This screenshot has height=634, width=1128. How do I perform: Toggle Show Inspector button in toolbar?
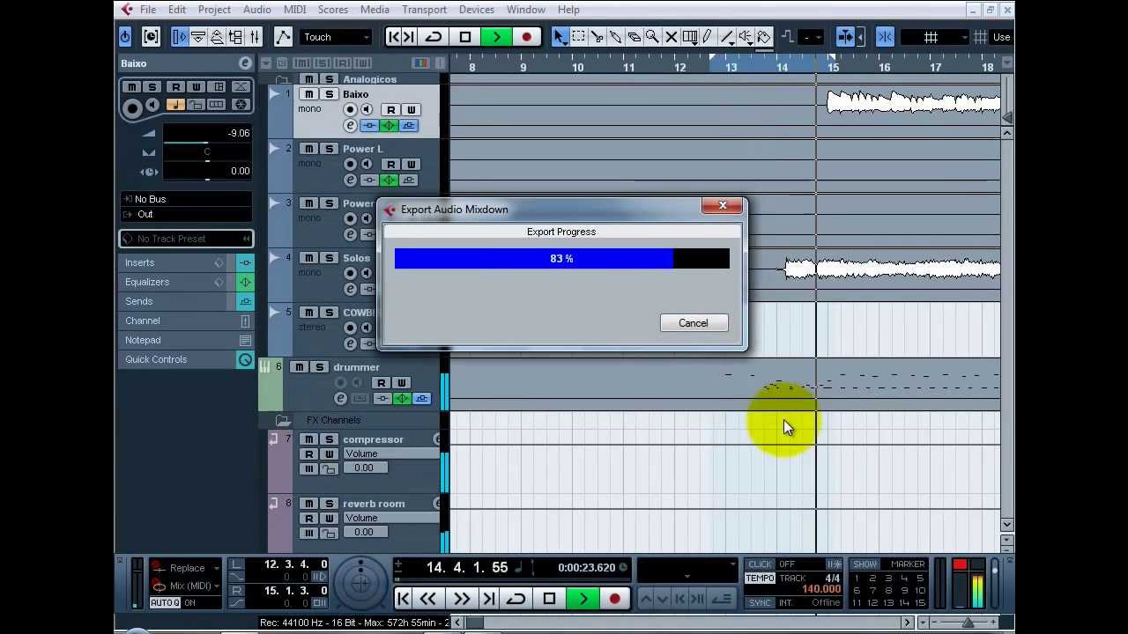179,37
